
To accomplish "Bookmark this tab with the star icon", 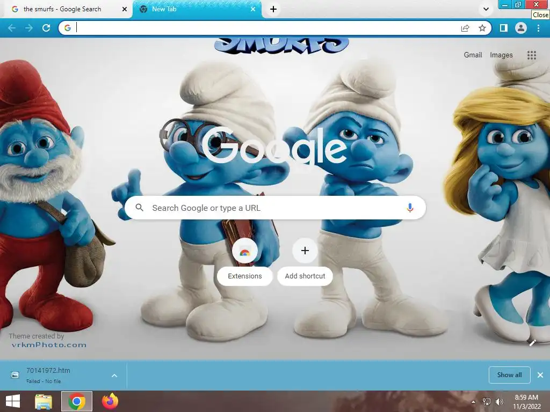I will (482, 28).
